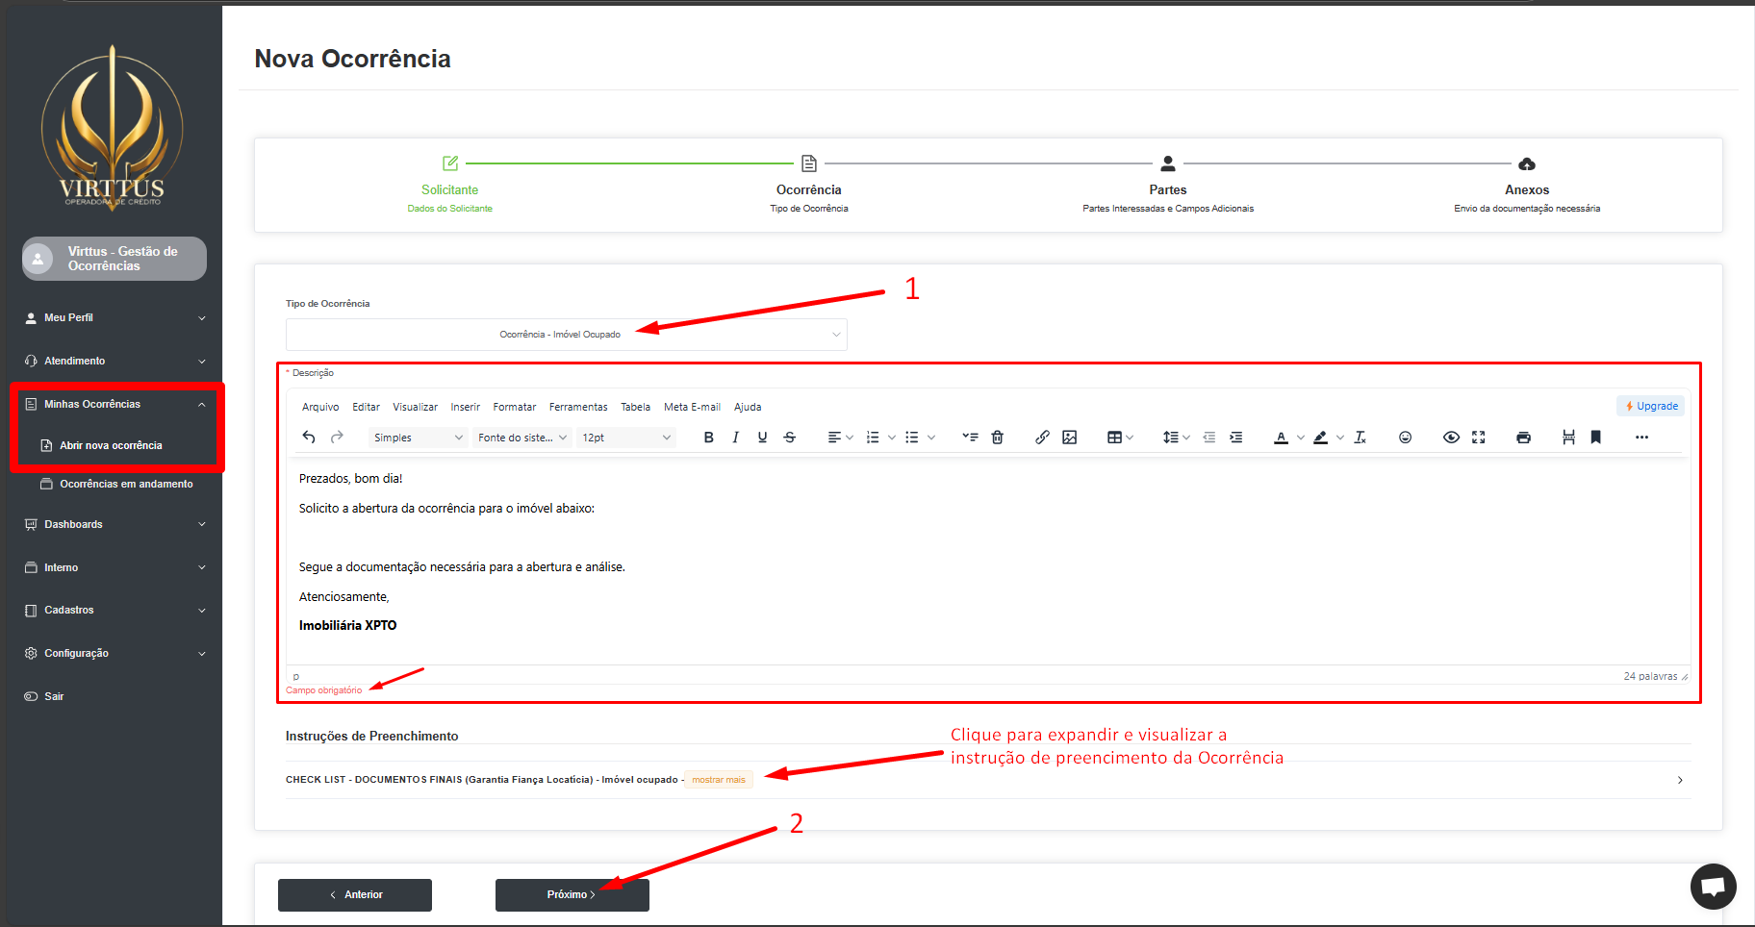Viewport: 1755px width, 927px height.
Task: Open the Formatar editor menu
Action: click(514, 407)
